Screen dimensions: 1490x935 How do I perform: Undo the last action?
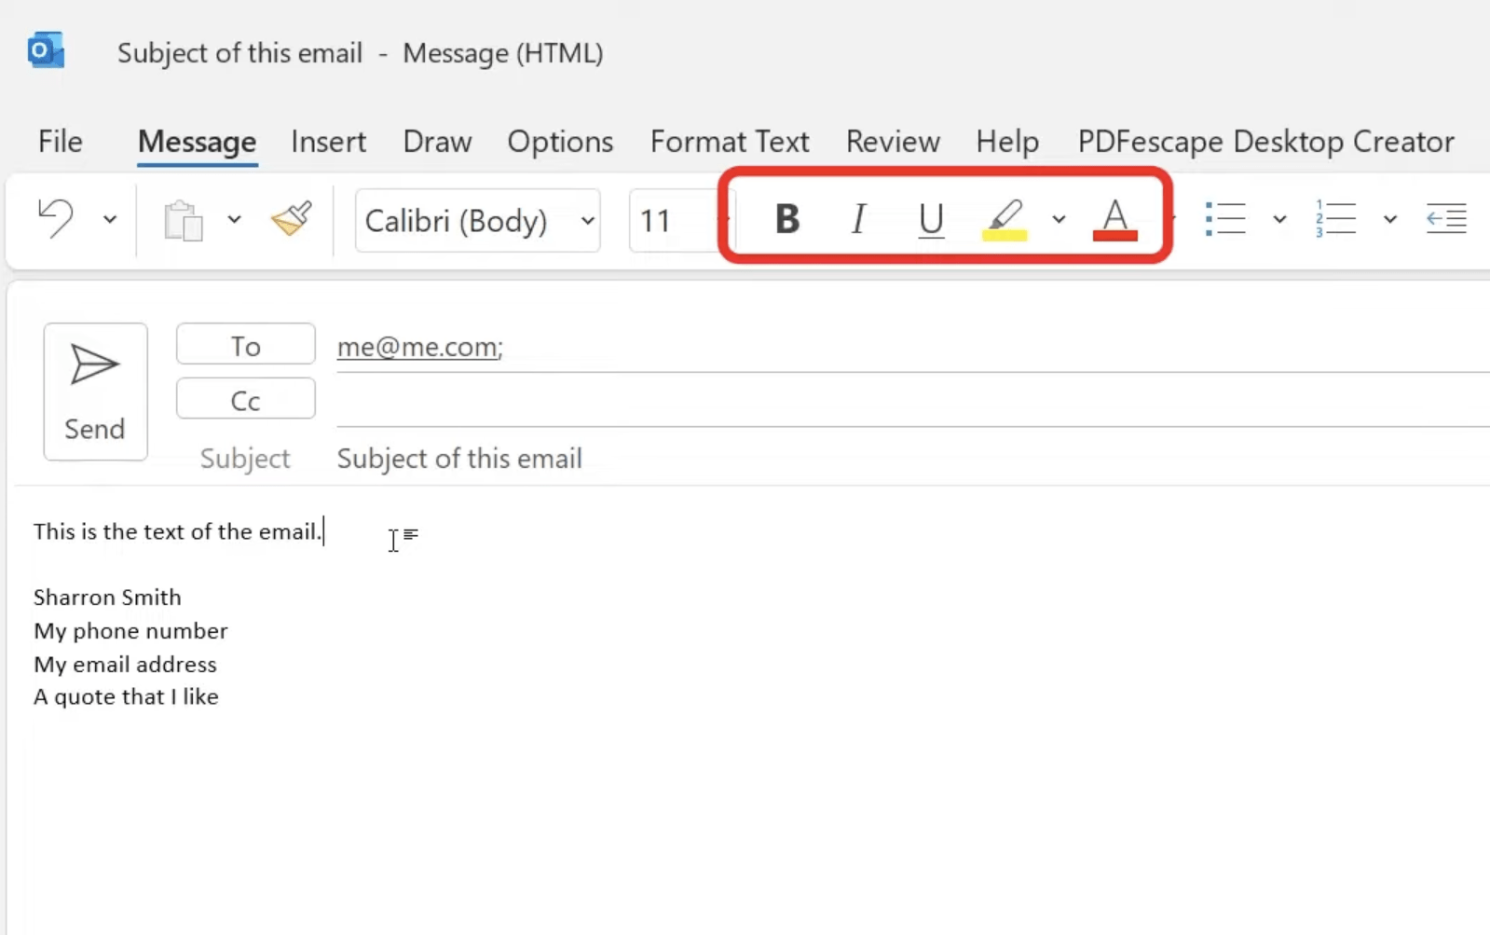click(56, 219)
